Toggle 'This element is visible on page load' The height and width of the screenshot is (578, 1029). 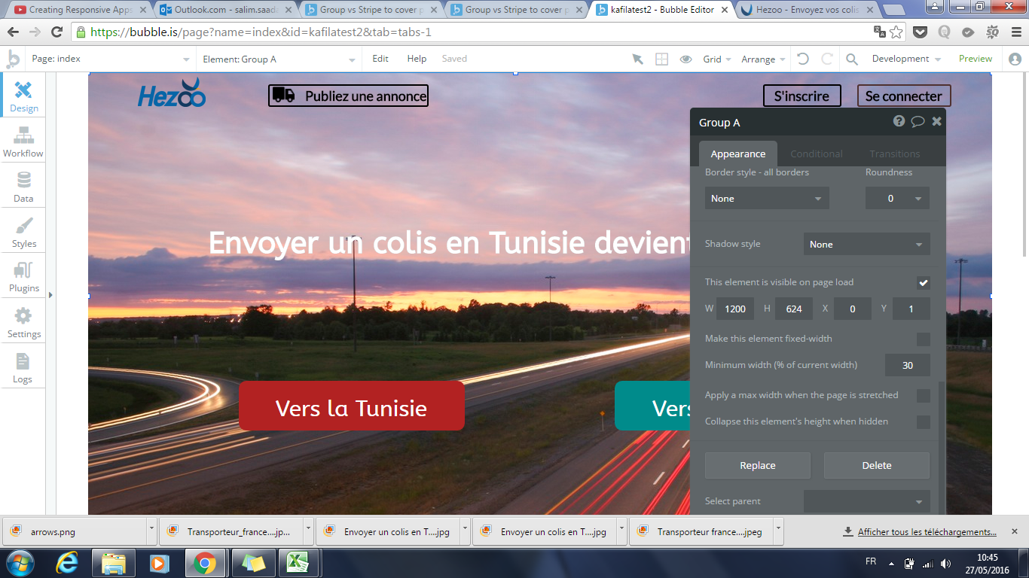(x=924, y=283)
